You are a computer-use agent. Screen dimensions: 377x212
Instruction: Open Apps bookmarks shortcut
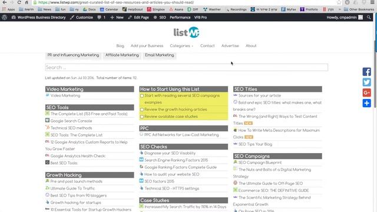[9, 9]
